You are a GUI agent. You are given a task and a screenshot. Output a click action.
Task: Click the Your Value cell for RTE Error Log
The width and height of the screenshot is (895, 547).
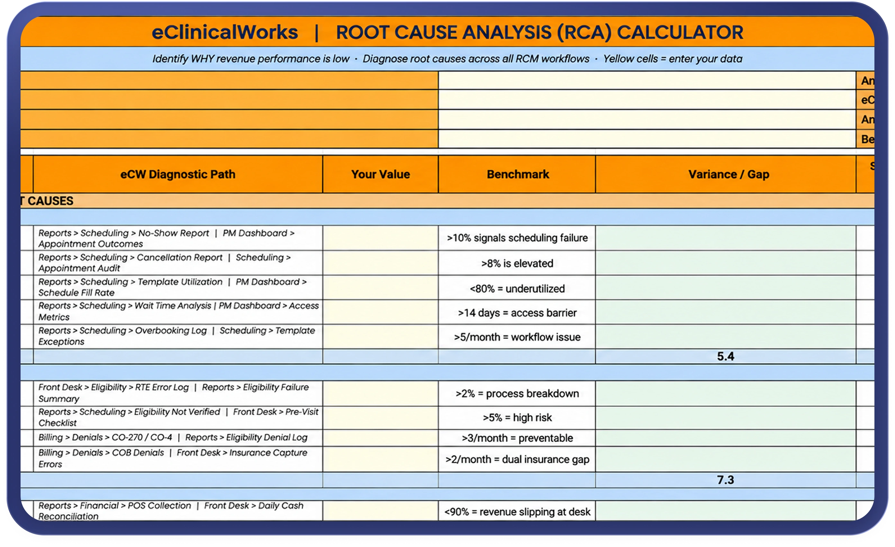click(380, 393)
